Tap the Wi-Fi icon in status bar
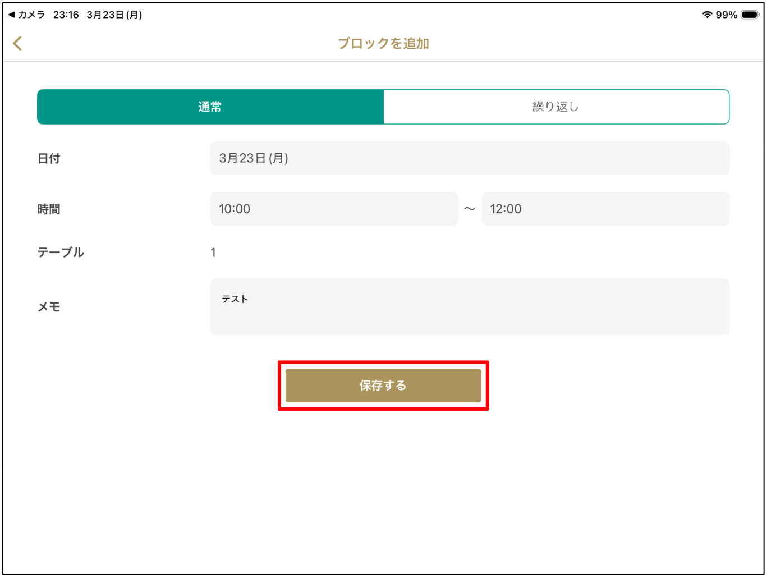The height and width of the screenshot is (578, 767). pos(707,15)
